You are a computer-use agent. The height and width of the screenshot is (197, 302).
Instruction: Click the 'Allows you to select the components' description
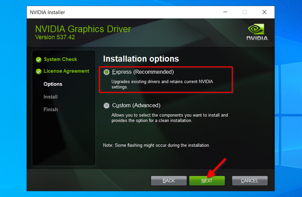pos(170,118)
